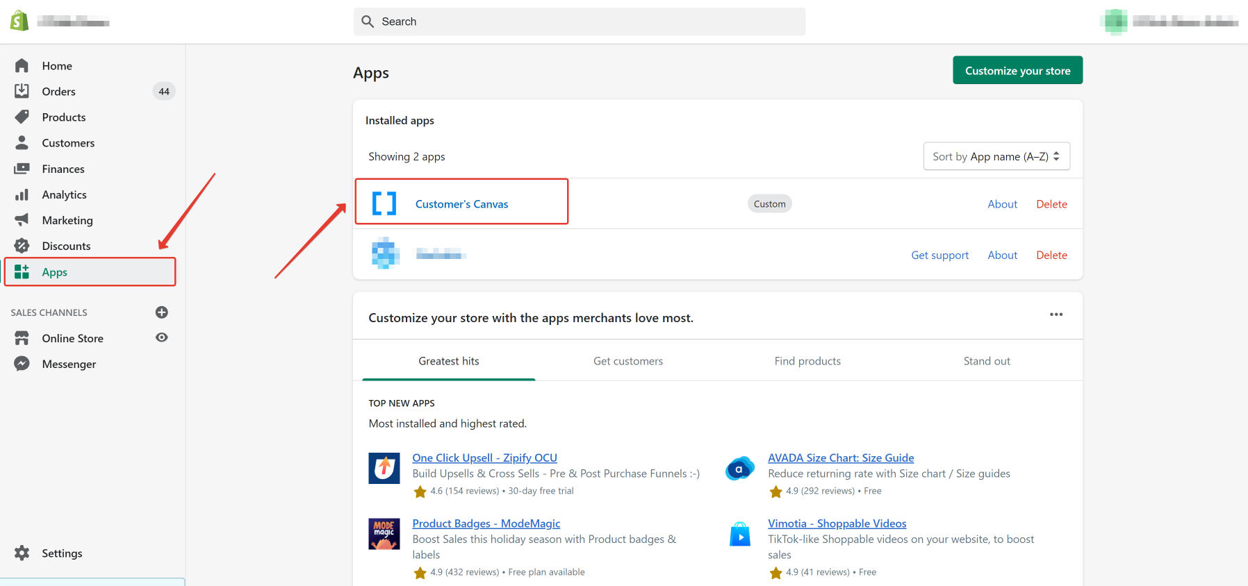This screenshot has height=586, width=1248.
Task: Click About for the blurred app
Action: point(1002,255)
